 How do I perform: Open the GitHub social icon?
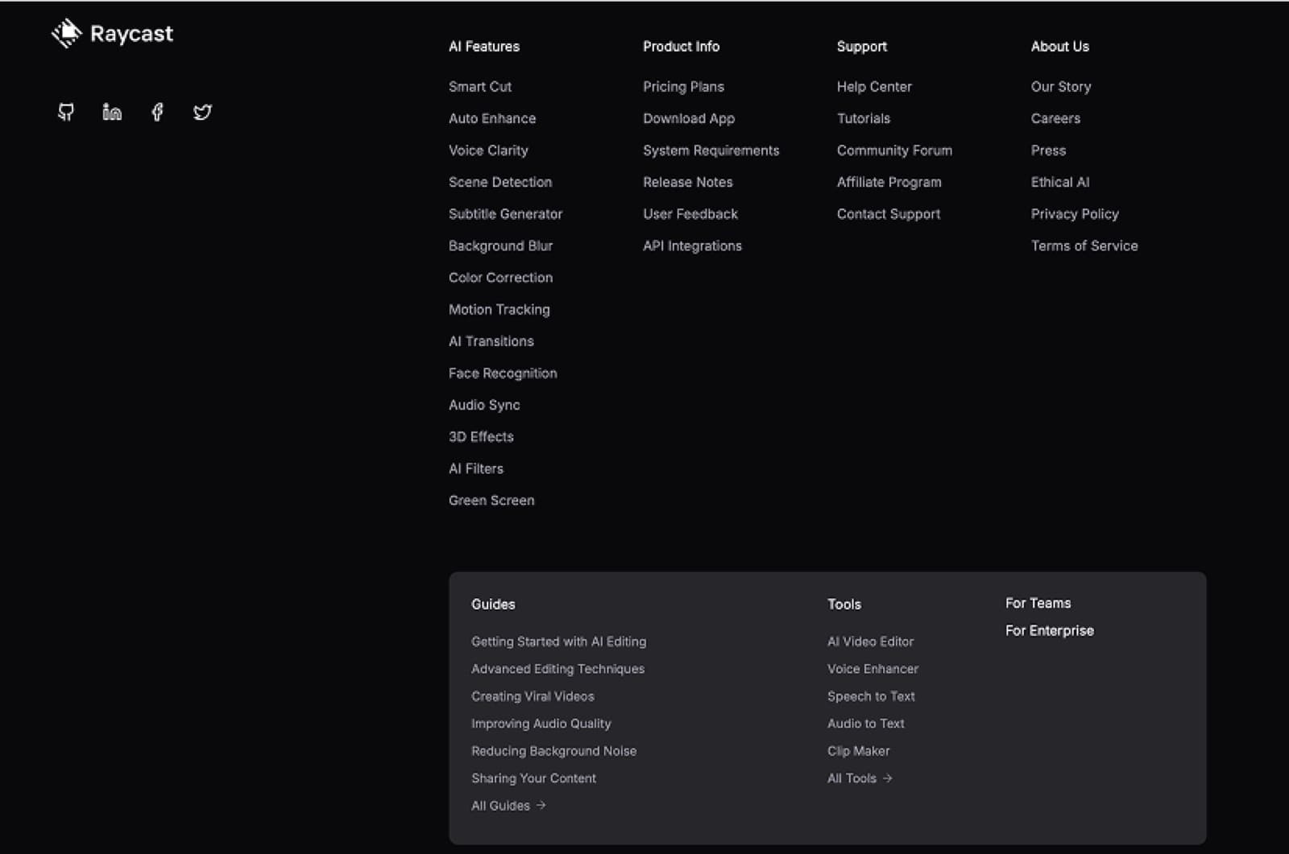66,112
